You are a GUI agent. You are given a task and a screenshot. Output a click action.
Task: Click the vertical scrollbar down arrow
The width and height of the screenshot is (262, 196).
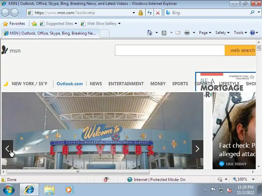259,167
